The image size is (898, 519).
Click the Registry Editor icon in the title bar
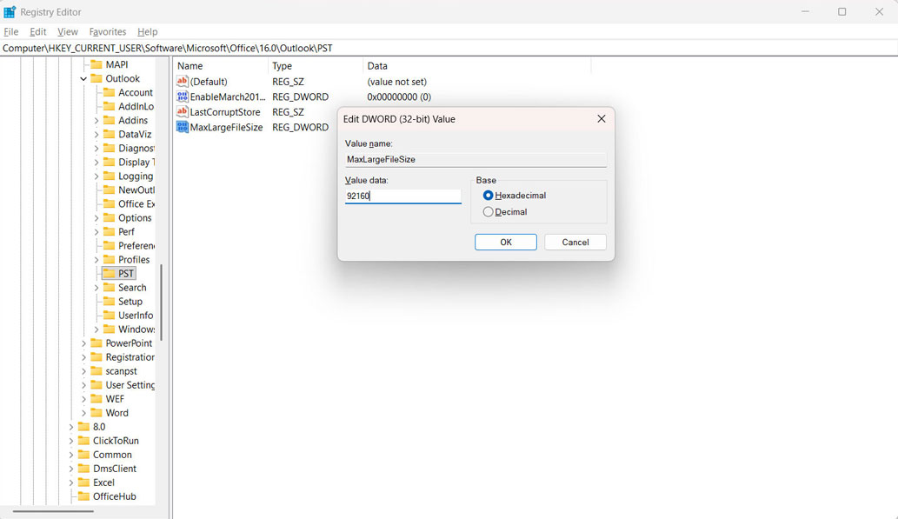9,10
